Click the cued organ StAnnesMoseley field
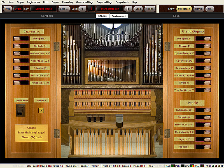 pyautogui.click(x=109, y=9)
